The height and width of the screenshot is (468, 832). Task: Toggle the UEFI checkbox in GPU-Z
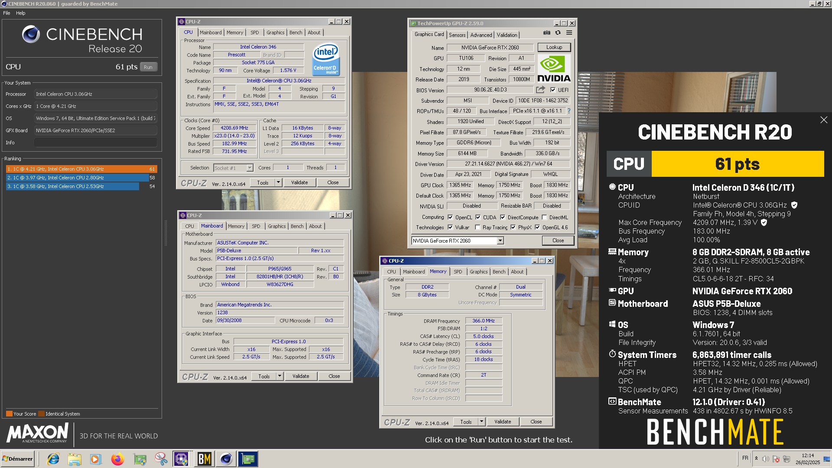[x=553, y=90]
